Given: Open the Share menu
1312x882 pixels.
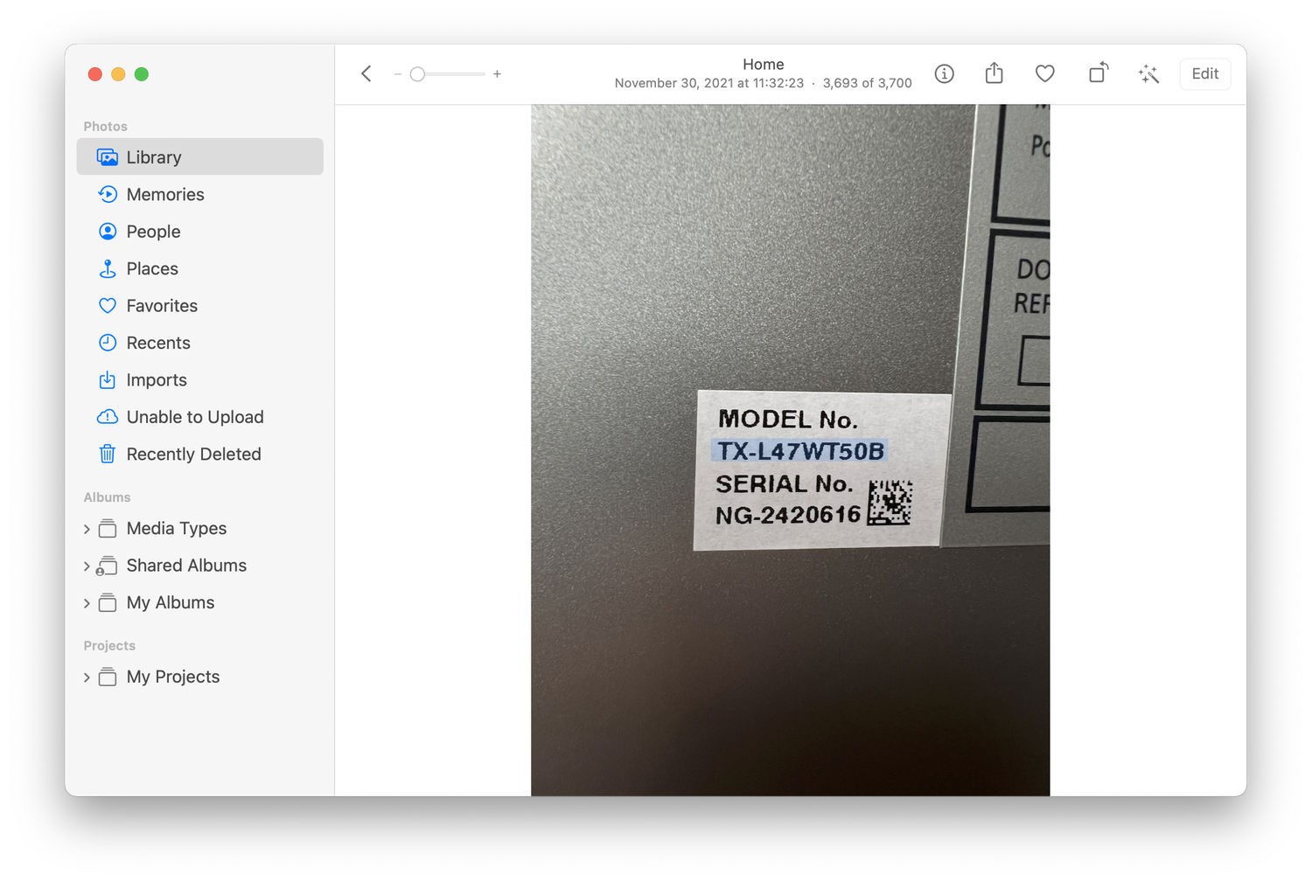Looking at the screenshot, I should pyautogui.click(x=994, y=74).
